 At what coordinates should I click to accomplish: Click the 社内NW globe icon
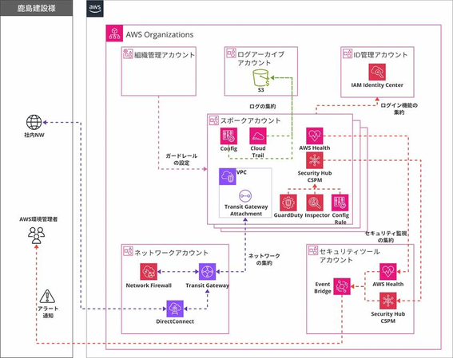tap(34, 122)
